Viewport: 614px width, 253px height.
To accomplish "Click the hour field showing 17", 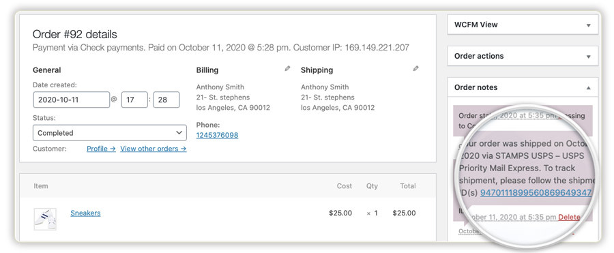I will (134, 100).
